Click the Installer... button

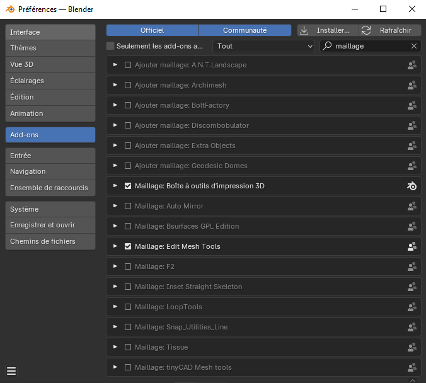coord(328,30)
